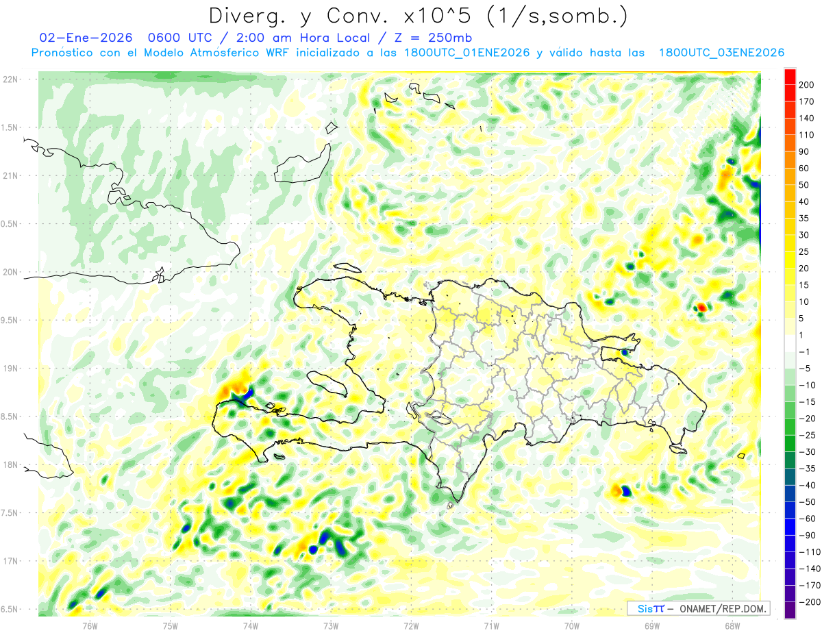Click the 'SisTT – ONAMET/REP.DOM.' credit box
822x635 pixels.
pos(698,608)
